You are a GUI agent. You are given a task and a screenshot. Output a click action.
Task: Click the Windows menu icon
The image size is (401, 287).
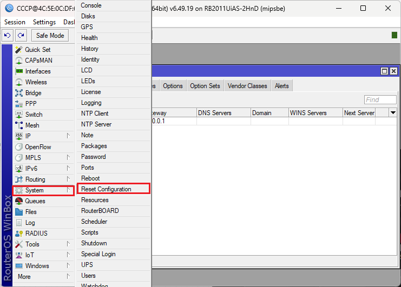point(18,266)
